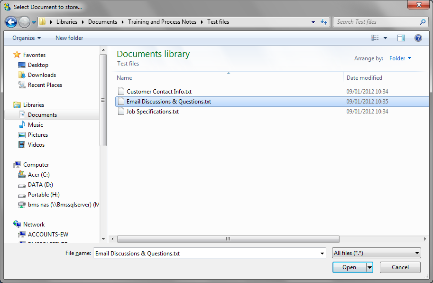Click navigation pane scroll up arrow
This screenshot has height=283, width=433.
point(103,50)
